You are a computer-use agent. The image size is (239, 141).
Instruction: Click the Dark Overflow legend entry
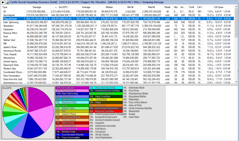click(x=106, y=96)
